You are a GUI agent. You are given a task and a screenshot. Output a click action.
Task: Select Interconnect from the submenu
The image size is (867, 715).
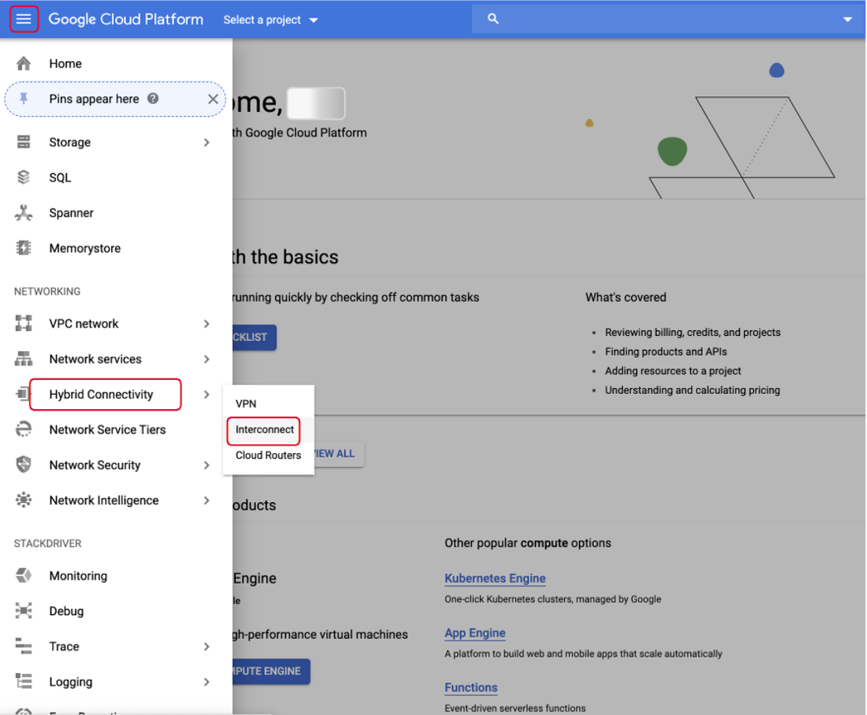pos(265,429)
